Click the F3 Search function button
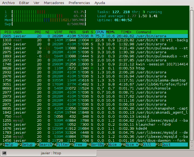Screen dimensions: 194x157 [x=43, y=145]
